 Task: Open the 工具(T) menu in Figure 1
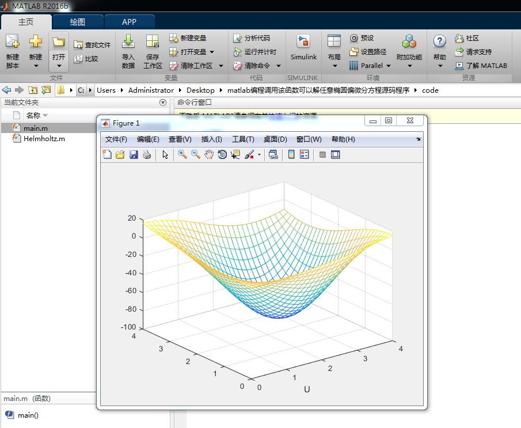[243, 139]
